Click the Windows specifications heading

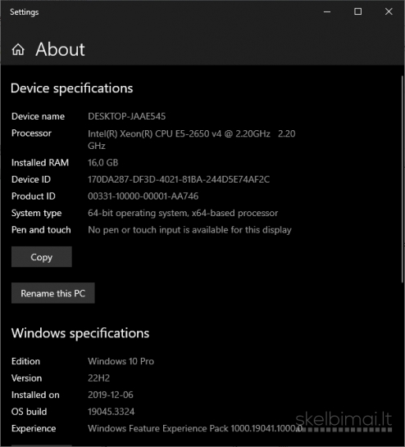(x=80, y=333)
